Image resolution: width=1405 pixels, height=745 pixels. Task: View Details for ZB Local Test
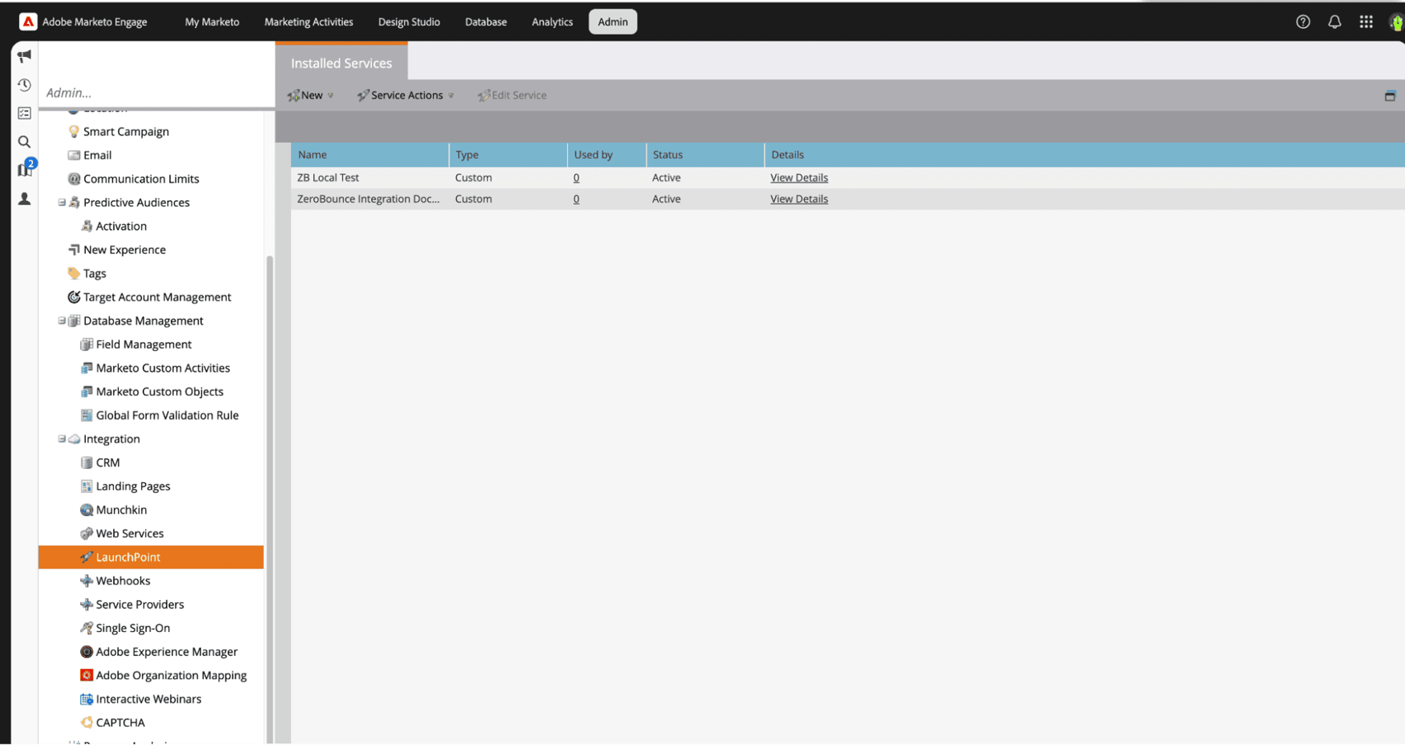(798, 178)
